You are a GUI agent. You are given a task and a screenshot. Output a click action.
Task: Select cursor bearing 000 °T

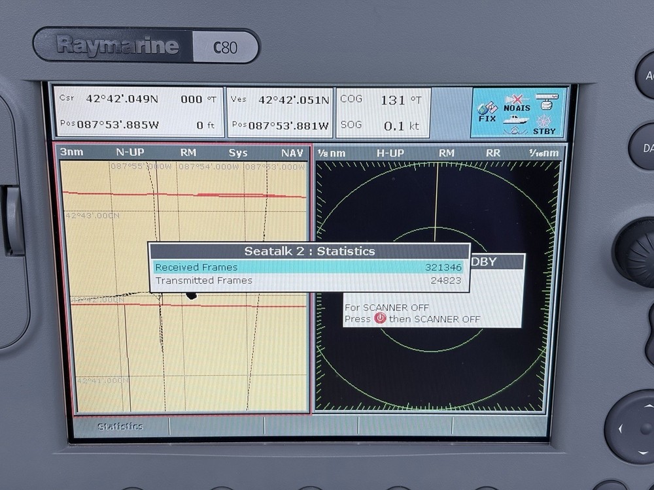click(199, 99)
